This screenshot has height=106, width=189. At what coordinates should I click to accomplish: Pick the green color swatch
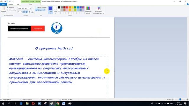pos(75,7)
